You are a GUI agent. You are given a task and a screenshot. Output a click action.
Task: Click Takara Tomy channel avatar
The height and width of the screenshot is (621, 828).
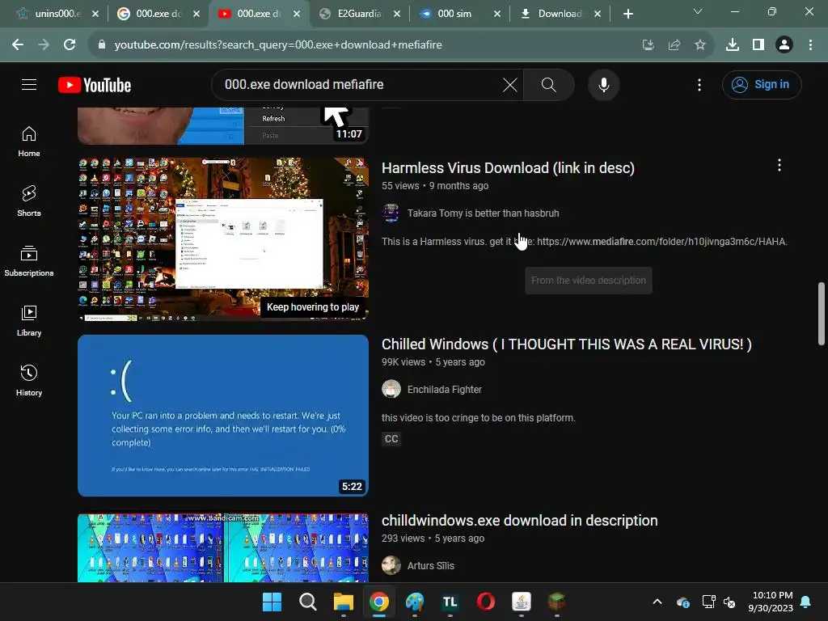391,213
